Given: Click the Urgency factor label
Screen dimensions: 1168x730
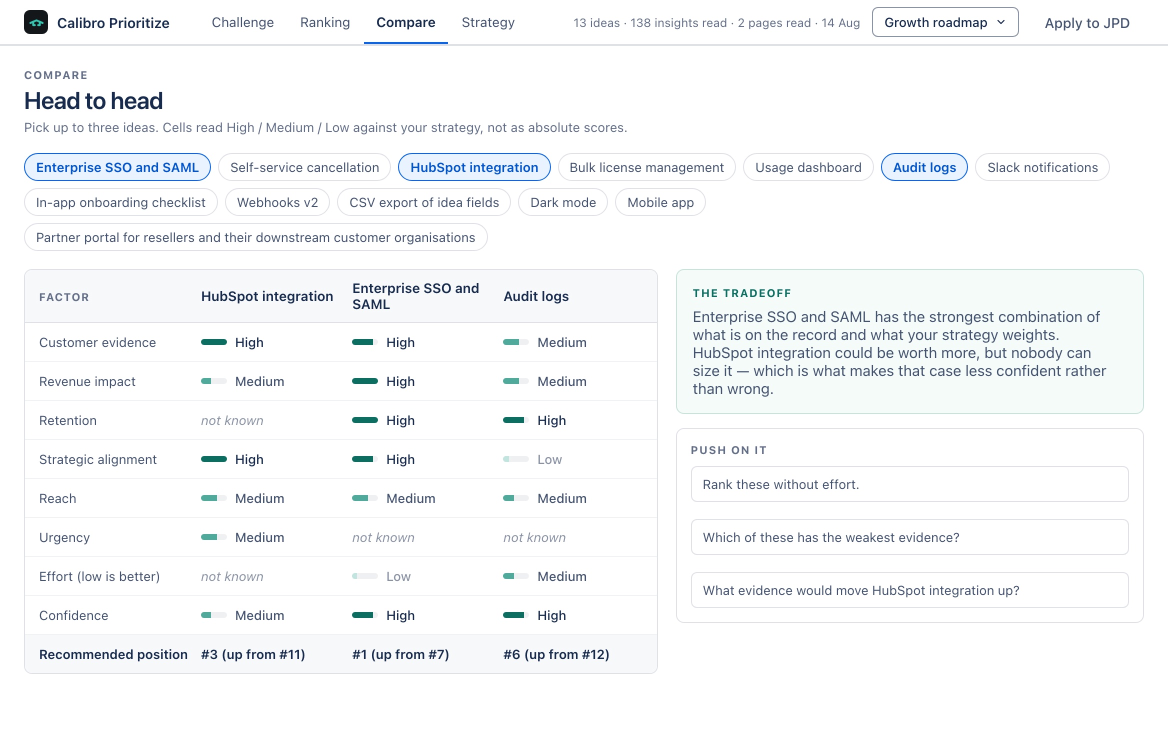Looking at the screenshot, I should 64,537.
